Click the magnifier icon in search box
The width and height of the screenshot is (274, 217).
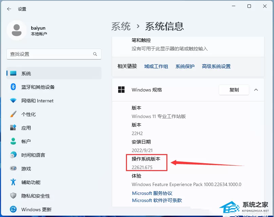tap(95, 54)
